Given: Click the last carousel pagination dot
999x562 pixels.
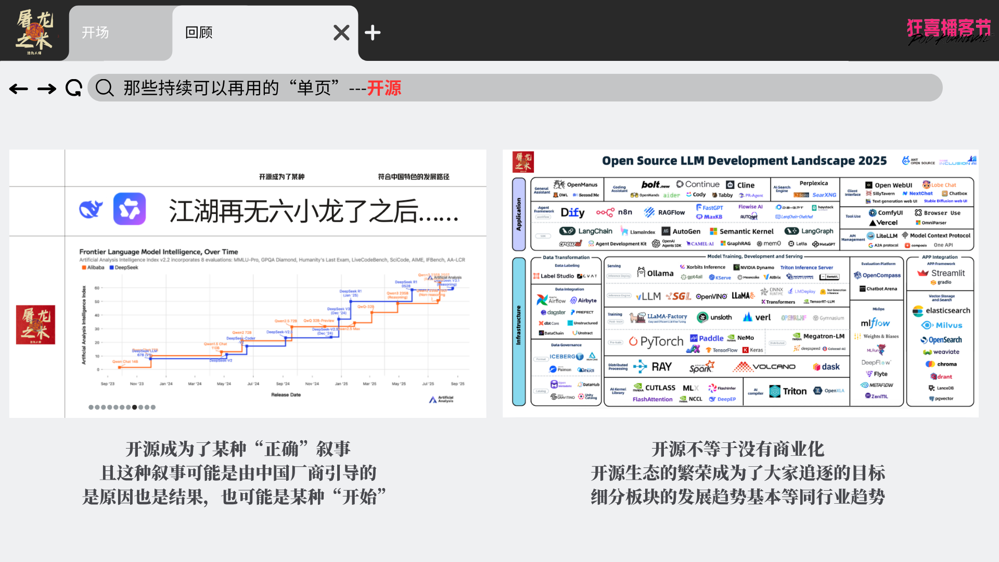Looking at the screenshot, I should pyautogui.click(x=153, y=407).
